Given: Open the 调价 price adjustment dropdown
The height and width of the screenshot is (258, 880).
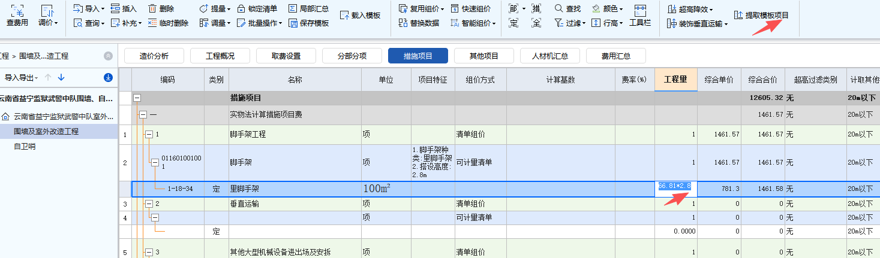Looking at the screenshot, I should click(48, 15).
